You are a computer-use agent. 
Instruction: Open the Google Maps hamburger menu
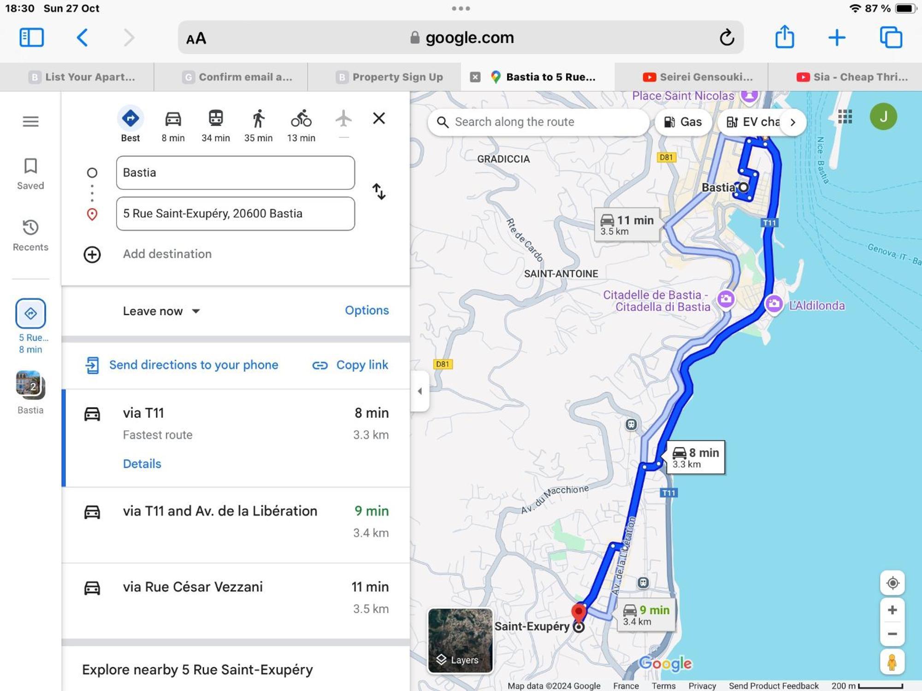[30, 121]
